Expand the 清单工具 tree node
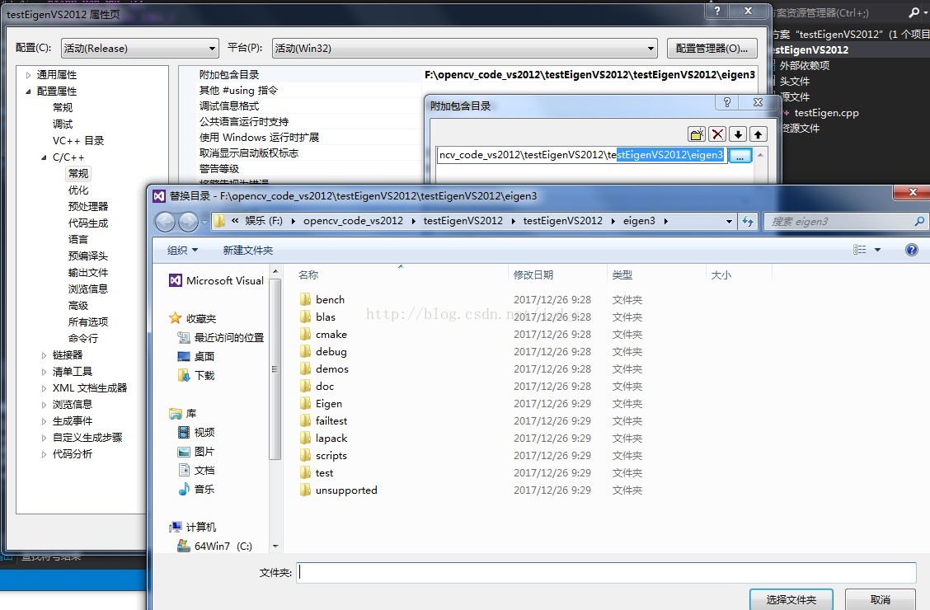The width and height of the screenshot is (930, 610). point(44,372)
